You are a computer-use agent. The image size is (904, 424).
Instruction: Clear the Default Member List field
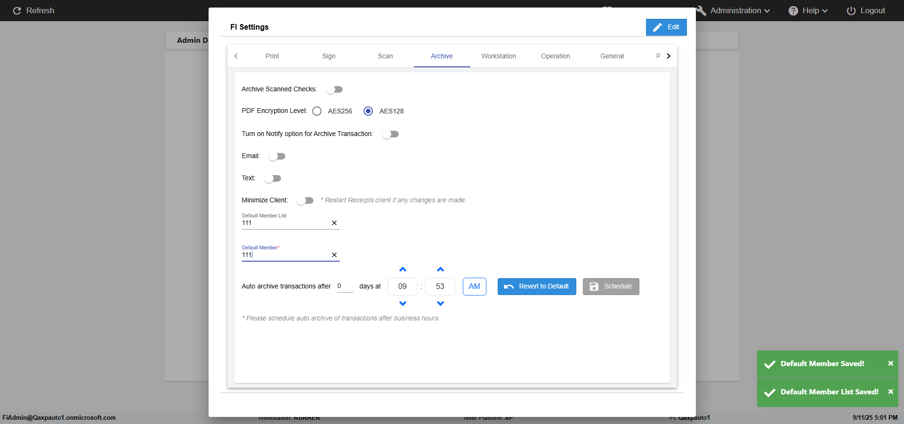pyautogui.click(x=334, y=223)
